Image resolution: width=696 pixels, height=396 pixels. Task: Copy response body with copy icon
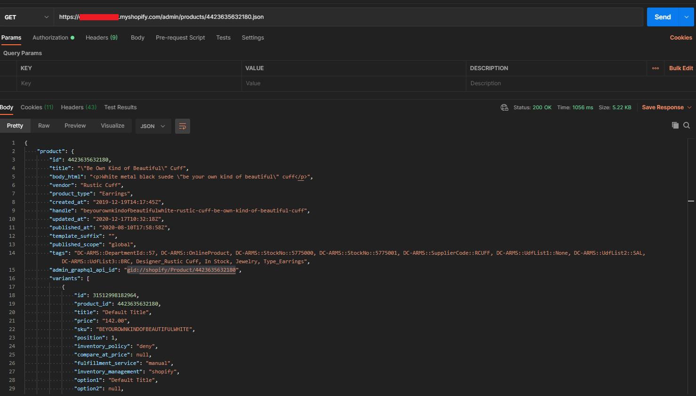675,125
